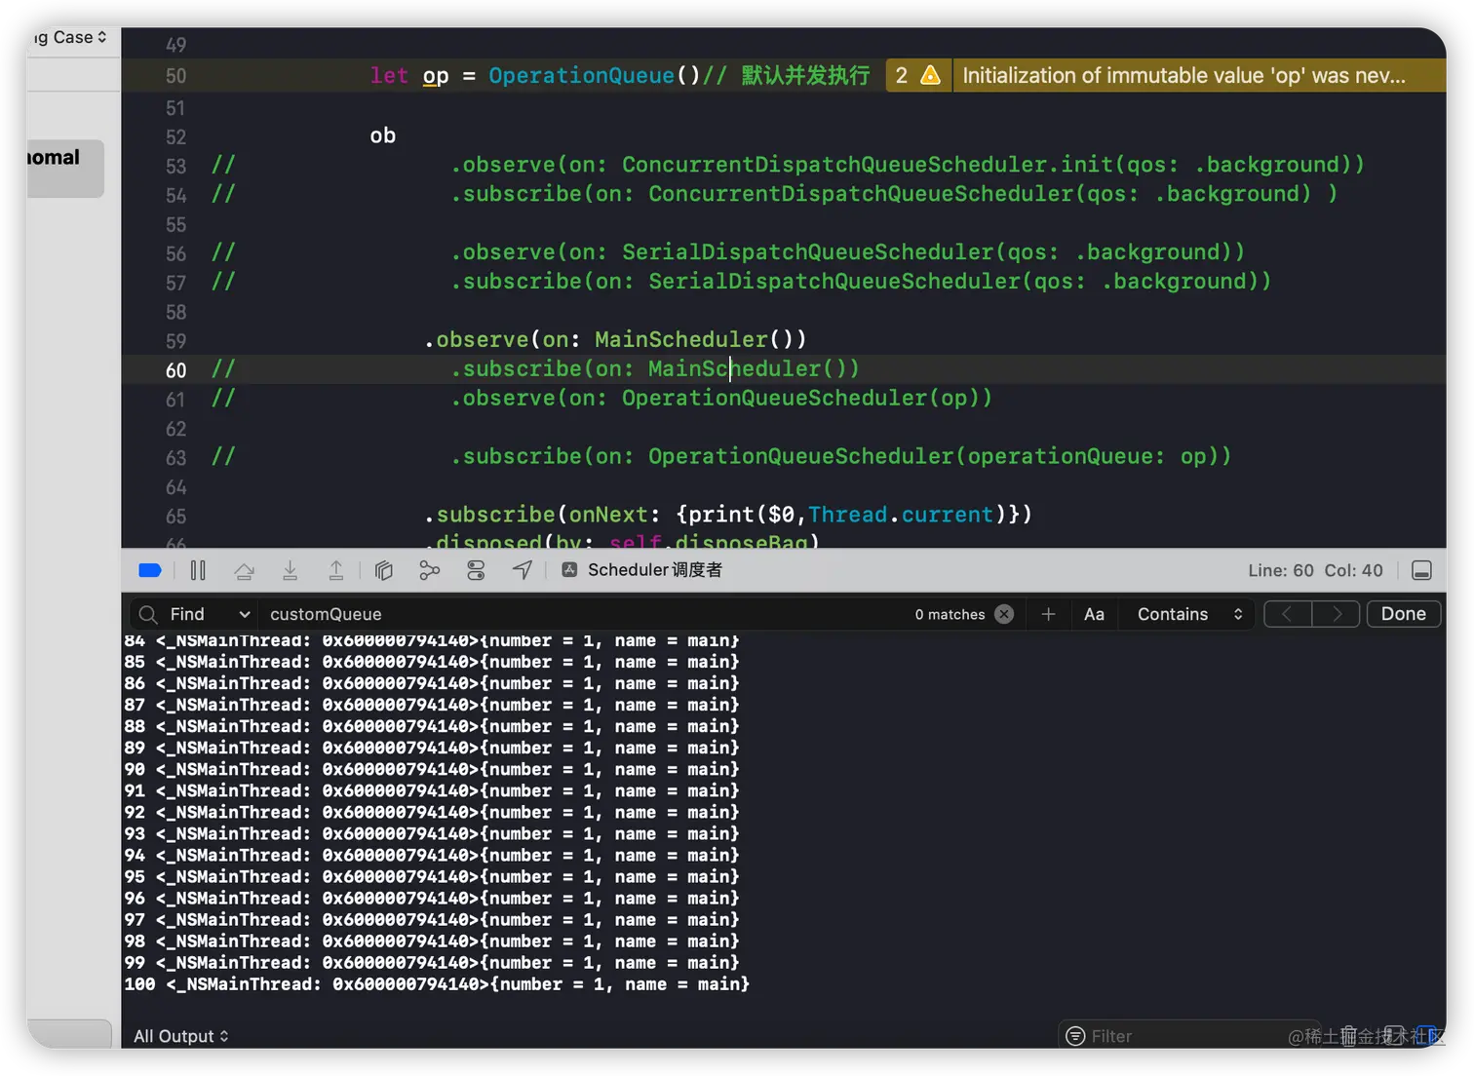
Task: Select the sidebar item ending in 'omal'
Action: point(64,168)
